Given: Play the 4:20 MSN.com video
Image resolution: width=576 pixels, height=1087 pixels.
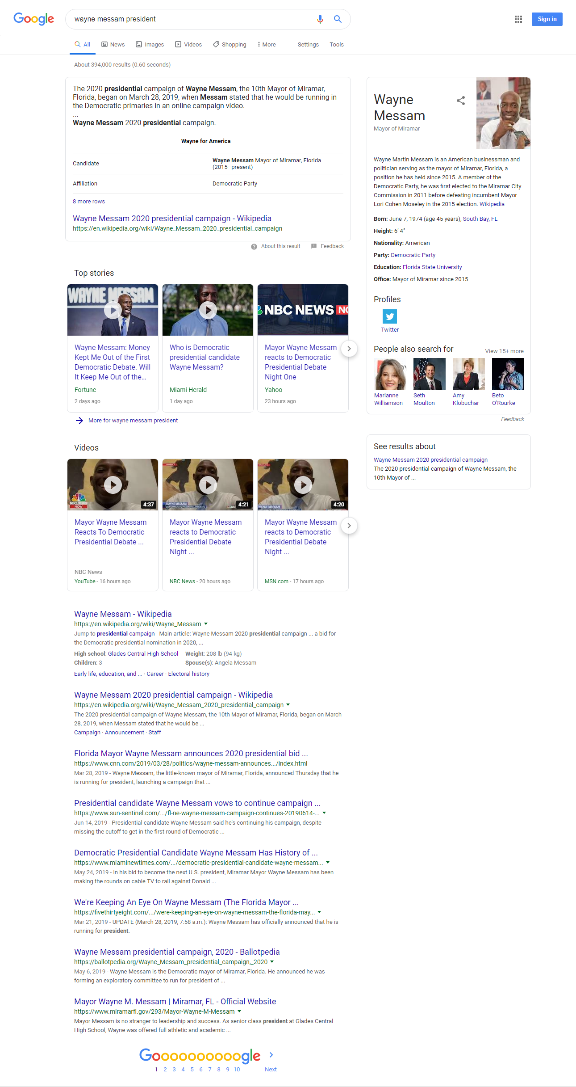Looking at the screenshot, I should point(303,485).
